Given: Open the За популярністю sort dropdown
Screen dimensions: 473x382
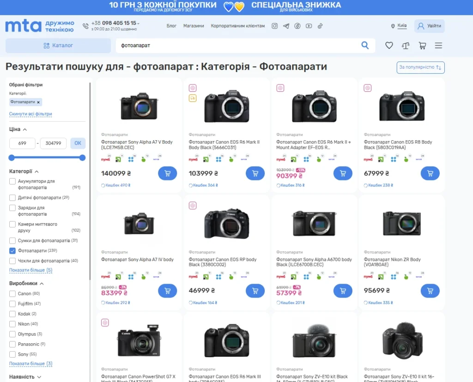Looking at the screenshot, I should pyautogui.click(x=420, y=67).
